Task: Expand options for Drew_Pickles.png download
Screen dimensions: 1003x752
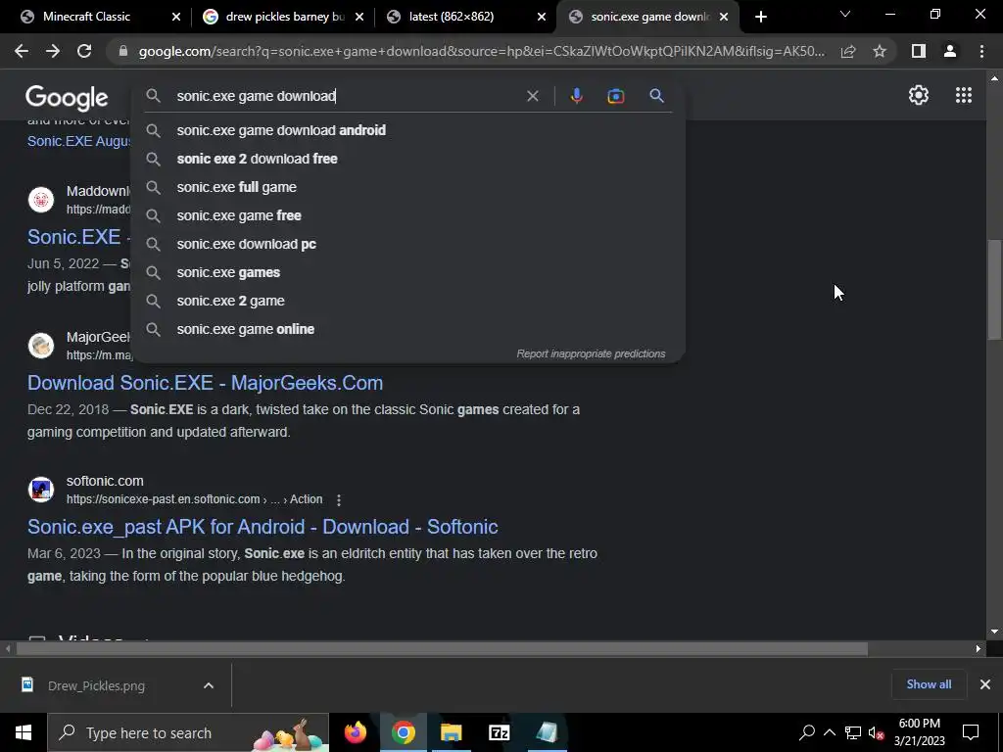Action: [209, 685]
